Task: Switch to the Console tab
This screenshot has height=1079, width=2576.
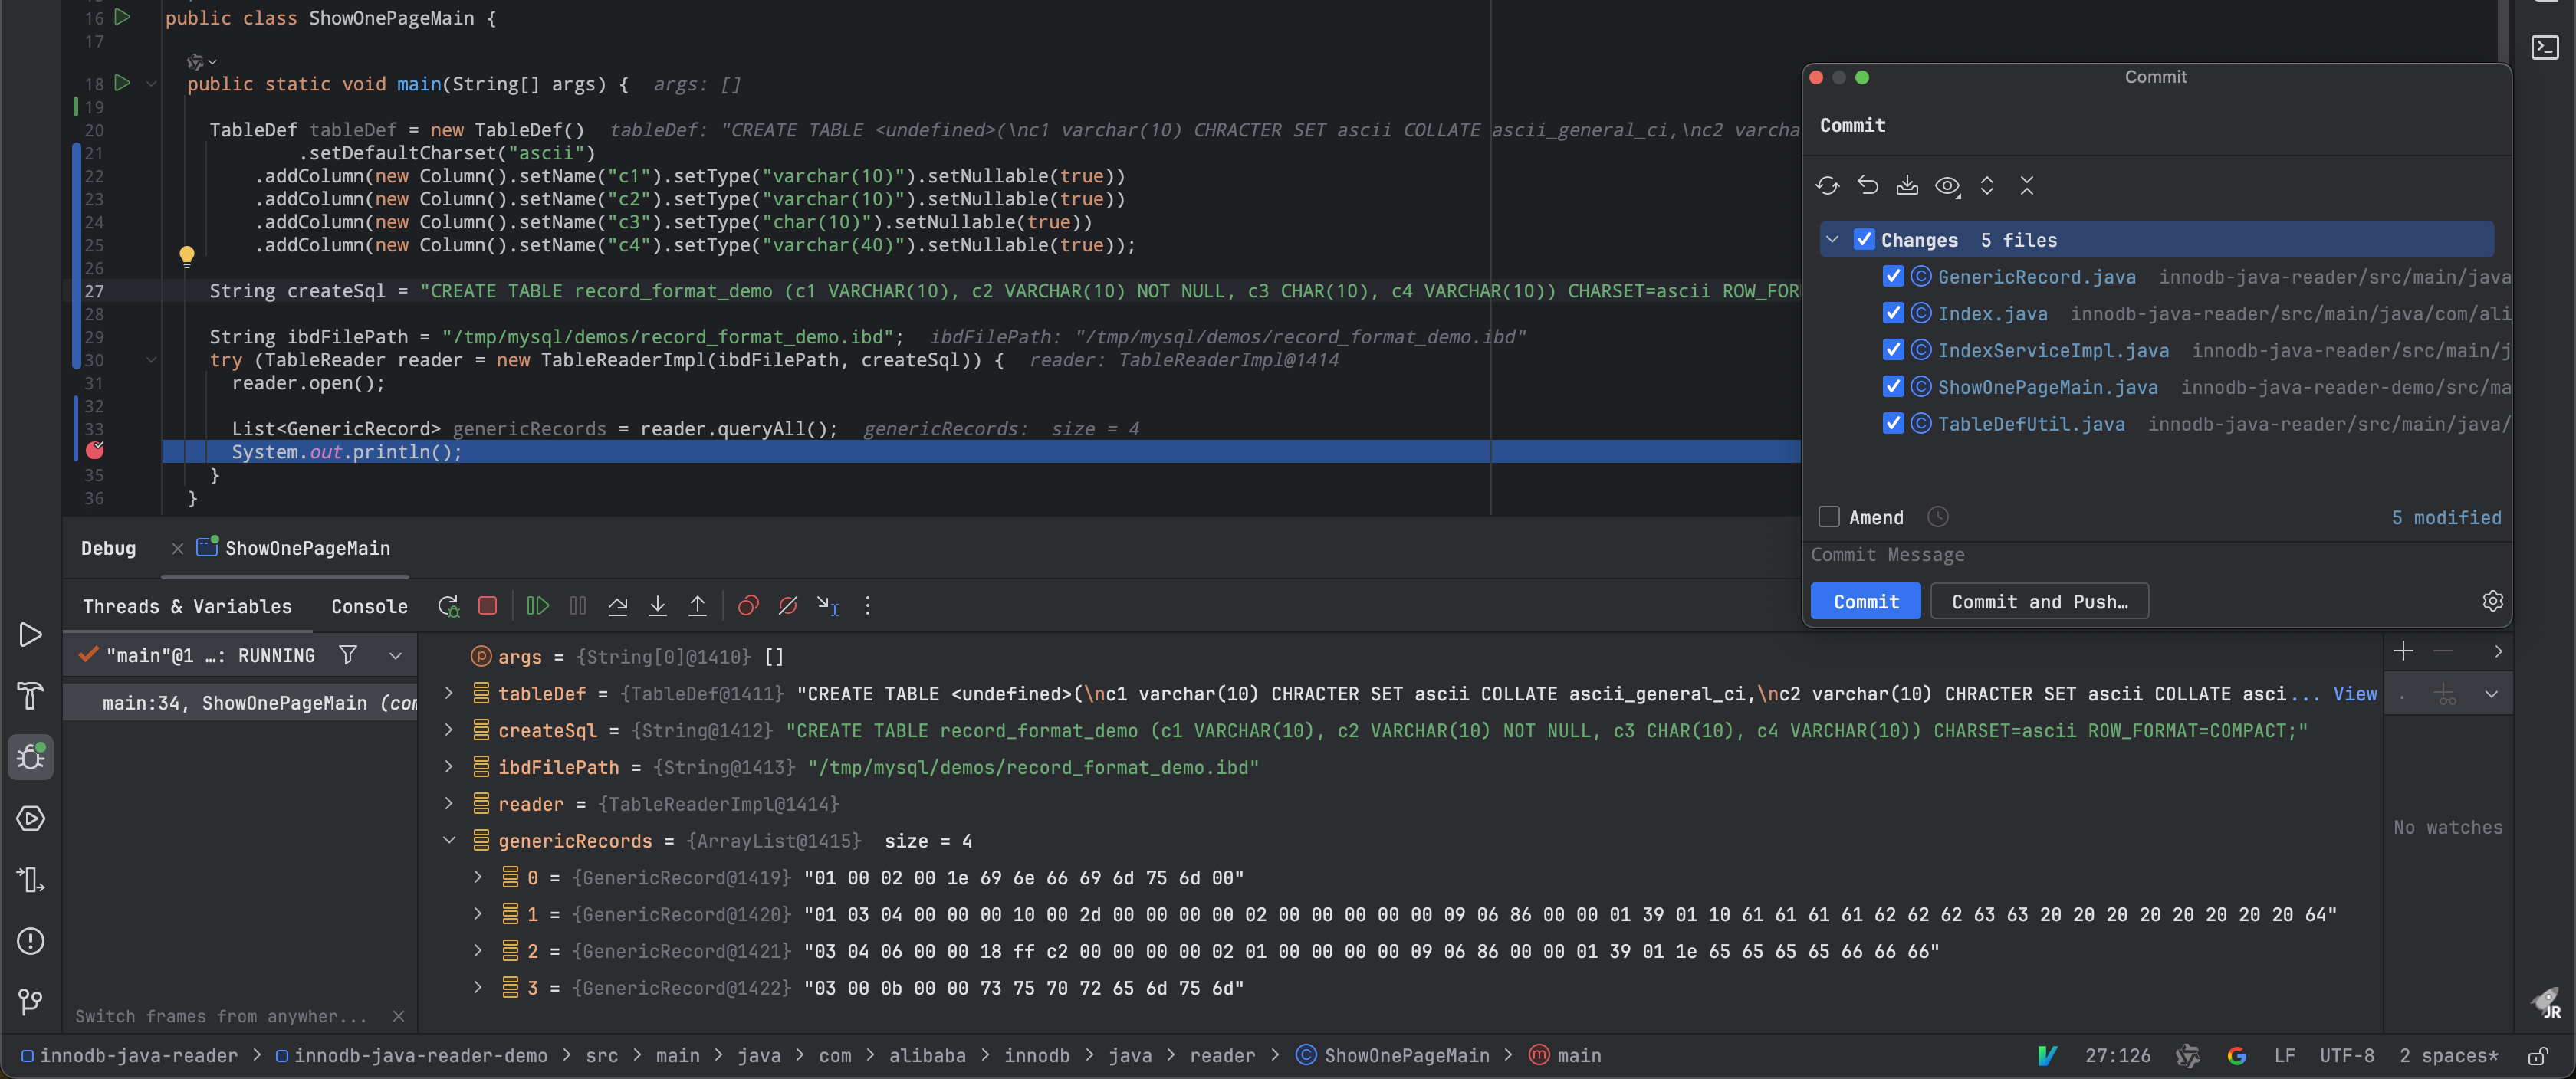Action: point(369,607)
